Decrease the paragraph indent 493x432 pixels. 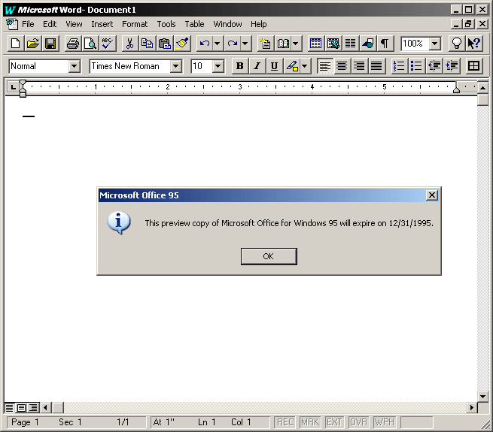point(434,66)
